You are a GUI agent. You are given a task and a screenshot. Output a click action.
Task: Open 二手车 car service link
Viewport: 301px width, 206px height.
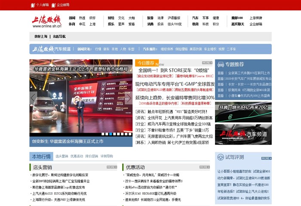click(x=231, y=49)
